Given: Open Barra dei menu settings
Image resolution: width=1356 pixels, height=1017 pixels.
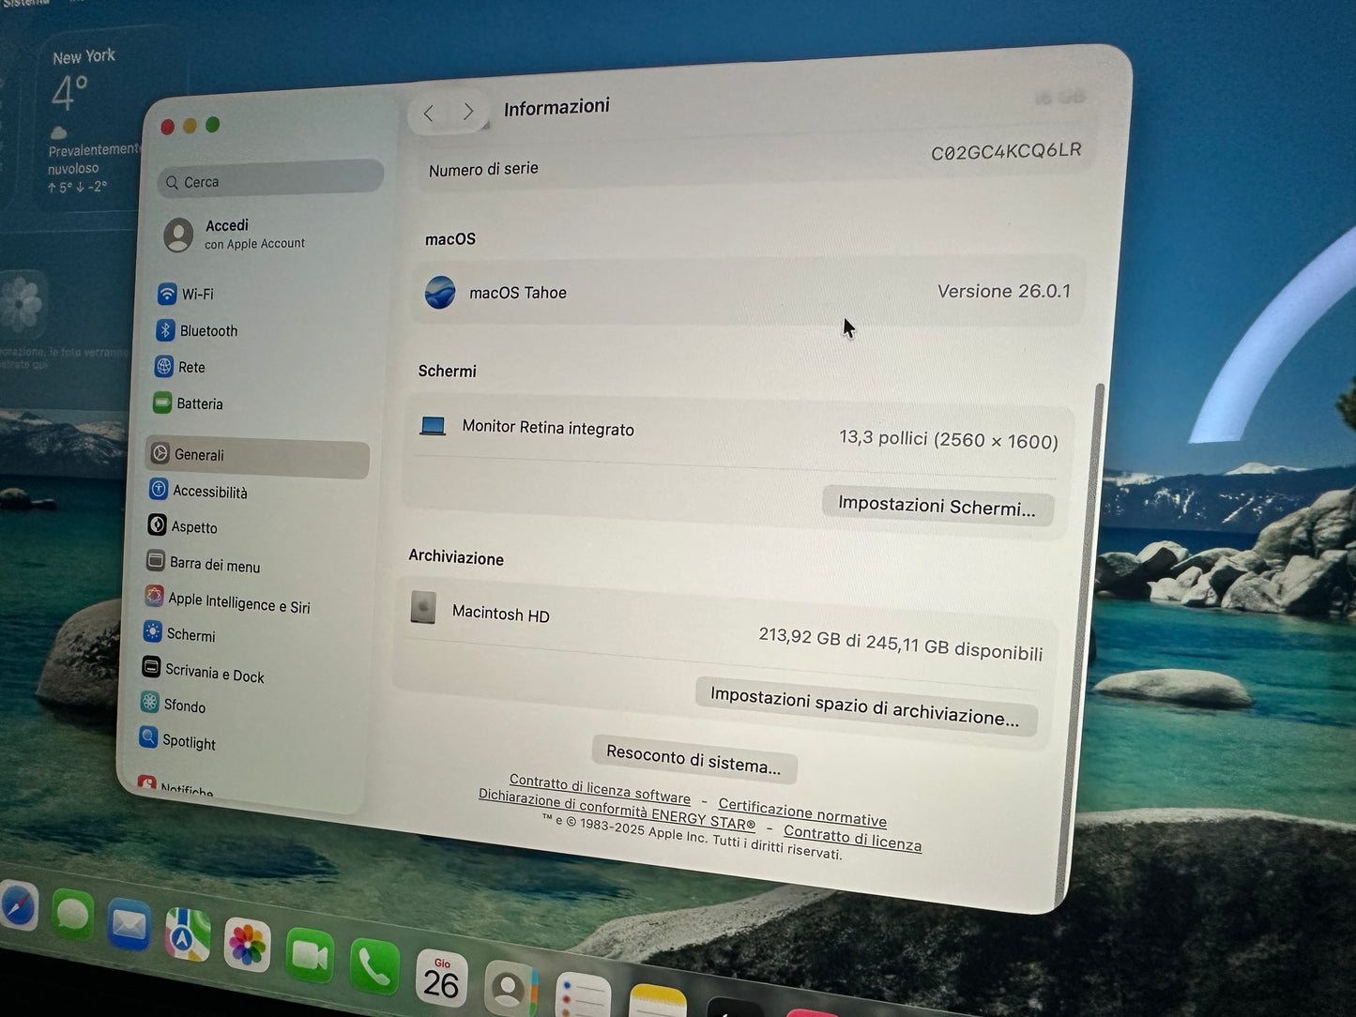Looking at the screenshot, I should [x=215, y=564].
